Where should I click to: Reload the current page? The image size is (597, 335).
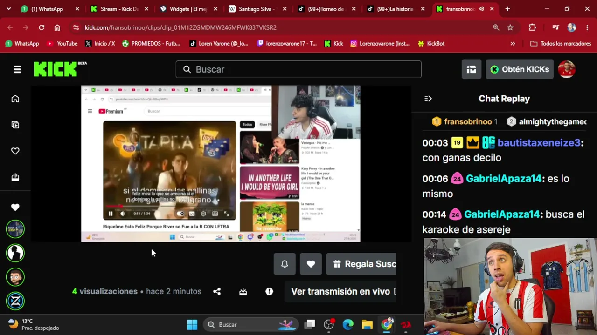tap(42, 27)
